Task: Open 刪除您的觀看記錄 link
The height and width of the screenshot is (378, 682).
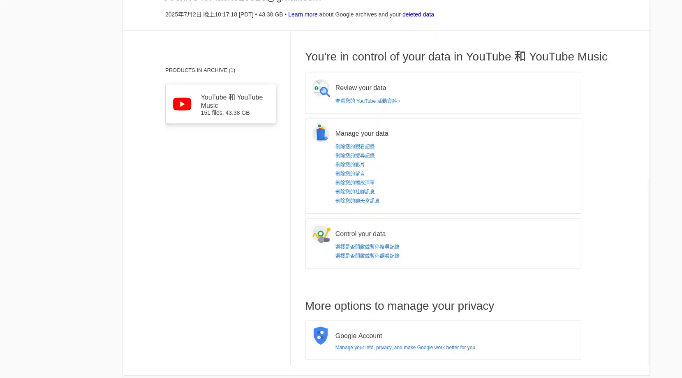Action: [355, 146]
